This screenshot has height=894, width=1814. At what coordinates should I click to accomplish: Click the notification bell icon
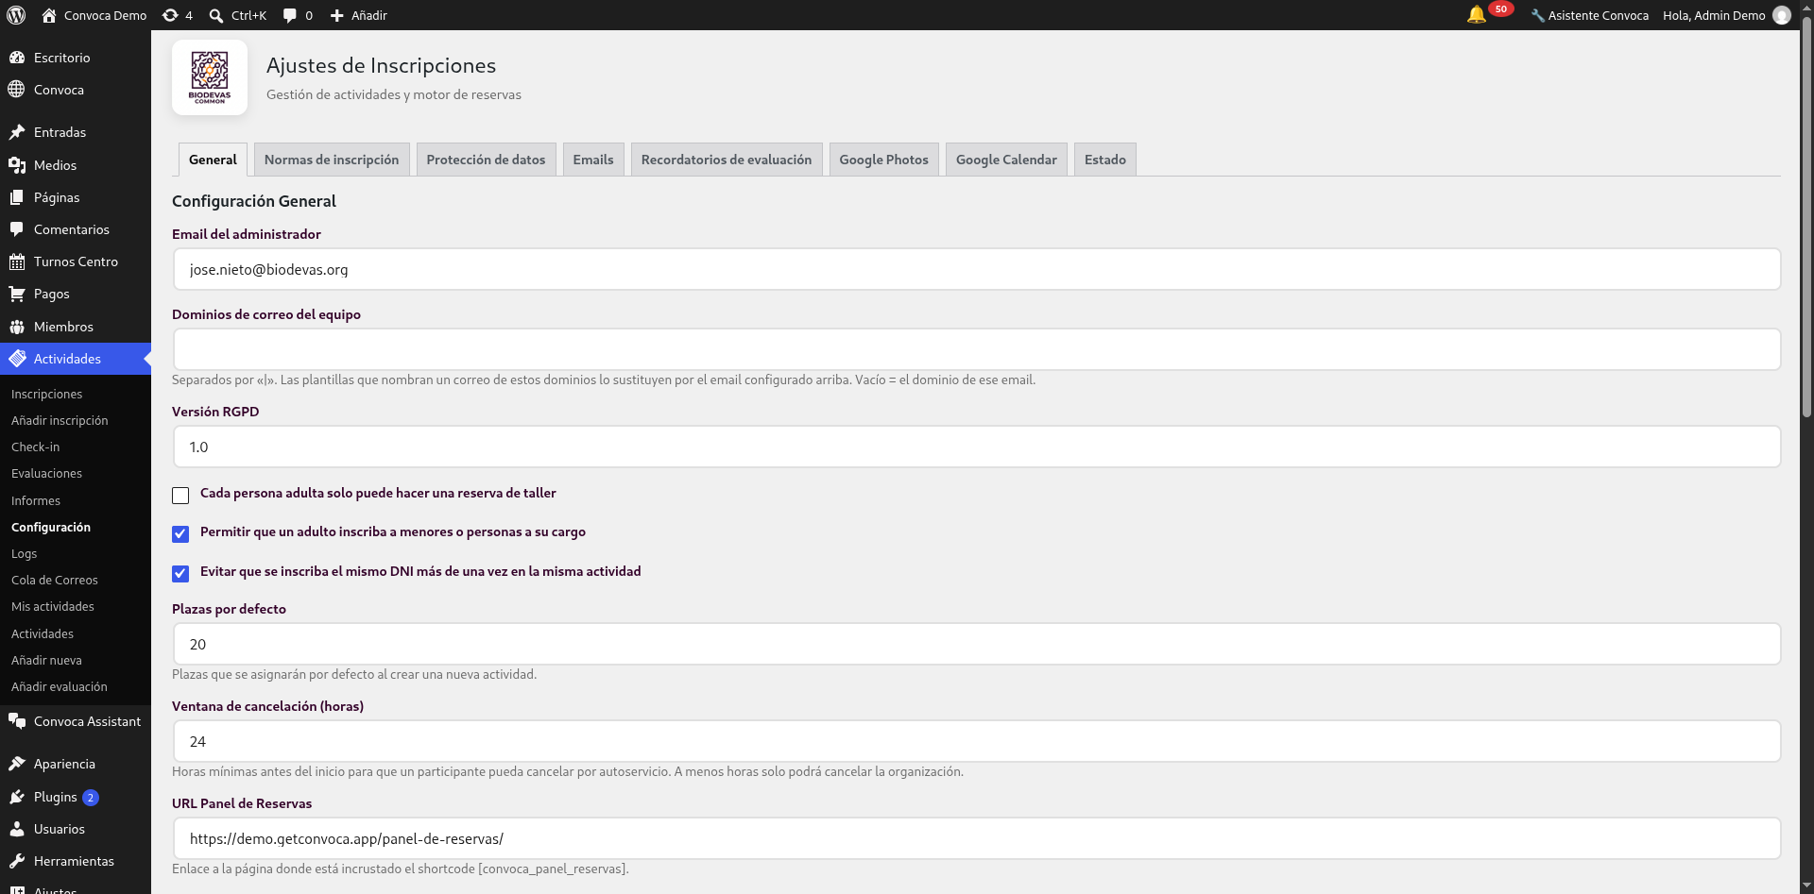[1476, 15]
